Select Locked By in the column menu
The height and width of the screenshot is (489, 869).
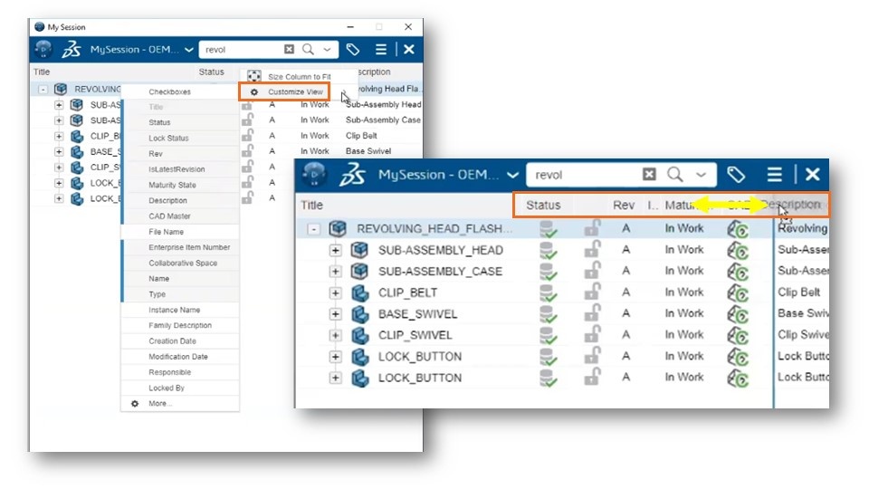tap(180, 388)
